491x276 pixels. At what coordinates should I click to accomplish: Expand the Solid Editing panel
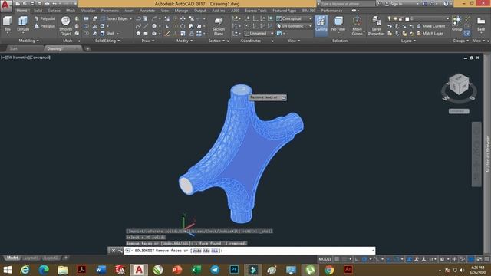(x=107, y=41)
